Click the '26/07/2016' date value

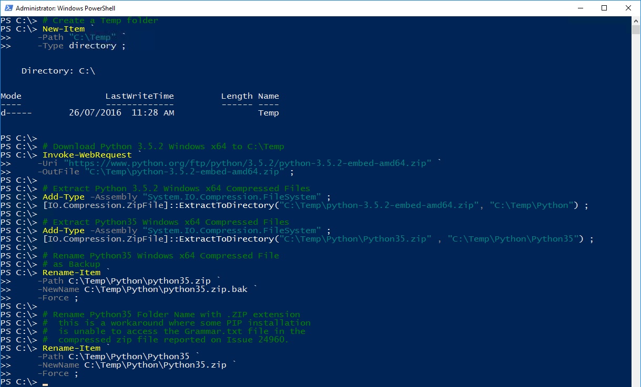[x=95, y=113]
